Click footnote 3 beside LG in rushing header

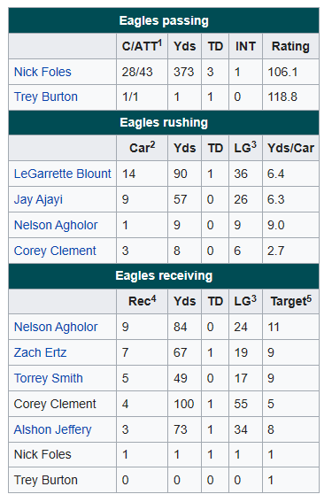254,144
